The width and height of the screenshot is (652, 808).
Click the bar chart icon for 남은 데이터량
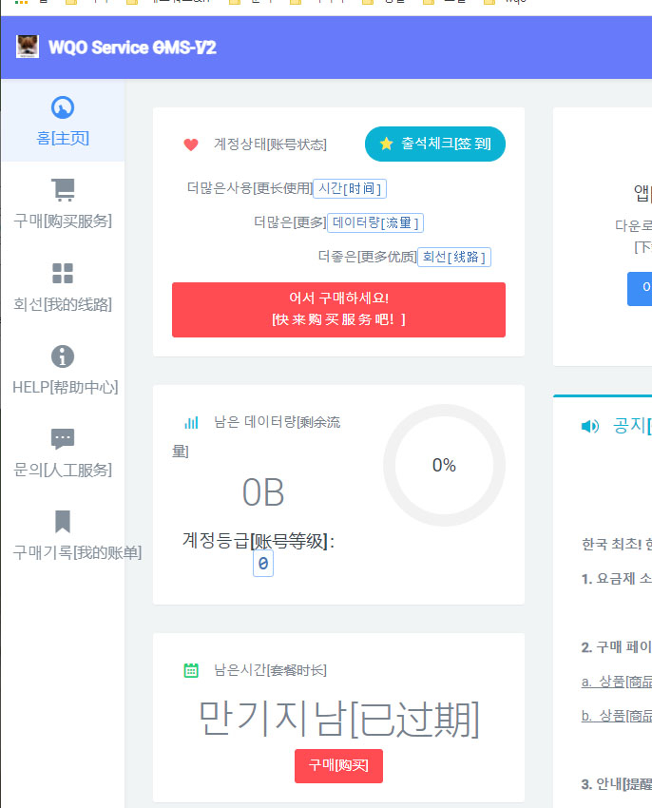pyautogui.click(x=191, y=422)
